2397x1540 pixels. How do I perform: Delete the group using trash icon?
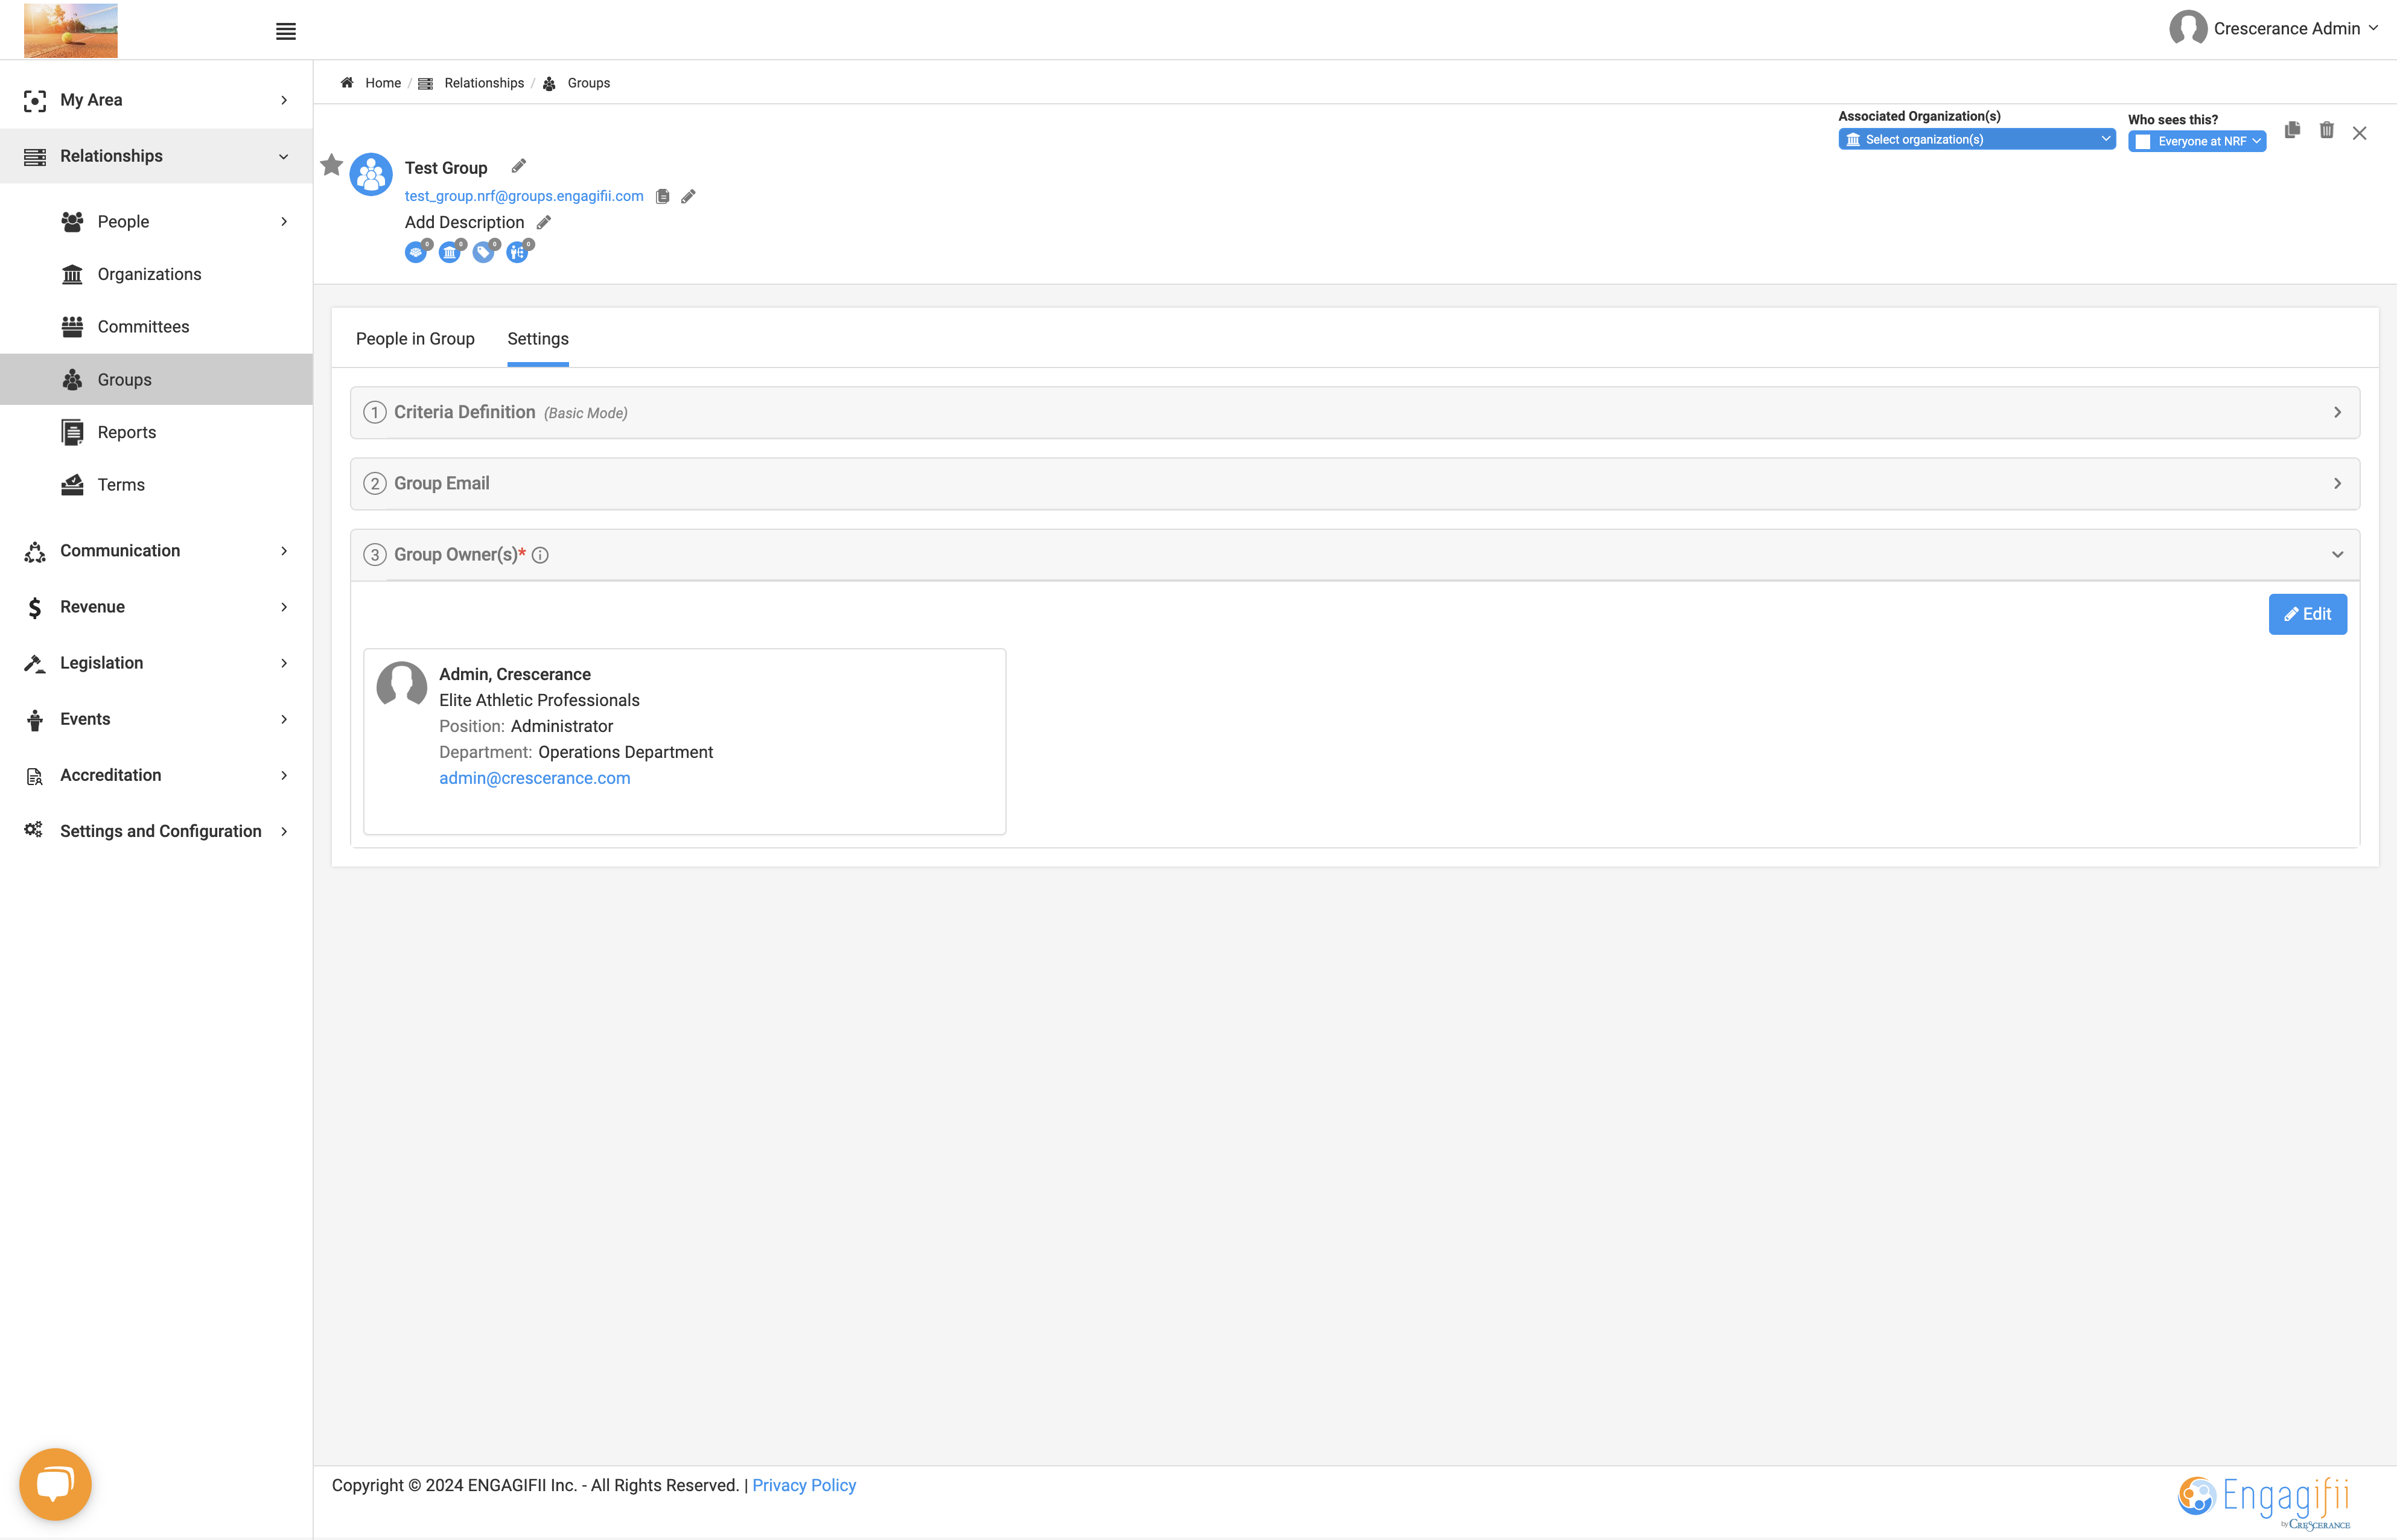[2327, 131]
